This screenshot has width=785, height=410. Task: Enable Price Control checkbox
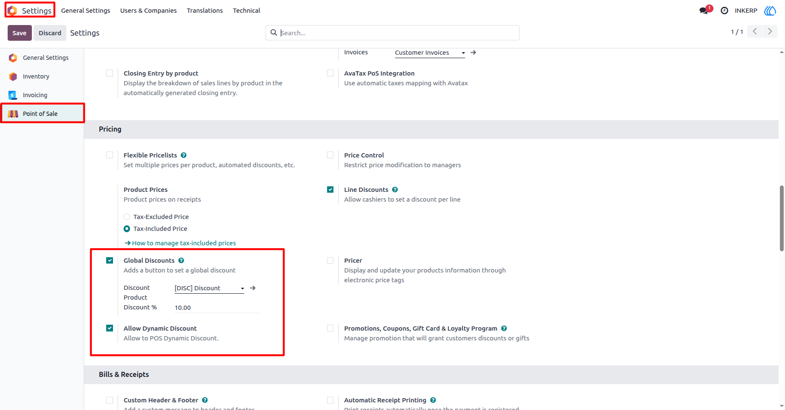[330, 155]
